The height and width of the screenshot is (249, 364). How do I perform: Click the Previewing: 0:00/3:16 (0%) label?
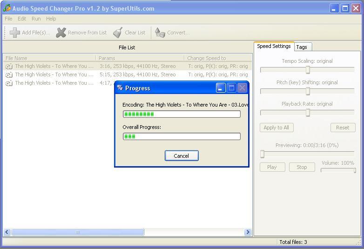(x=307, y=145)
